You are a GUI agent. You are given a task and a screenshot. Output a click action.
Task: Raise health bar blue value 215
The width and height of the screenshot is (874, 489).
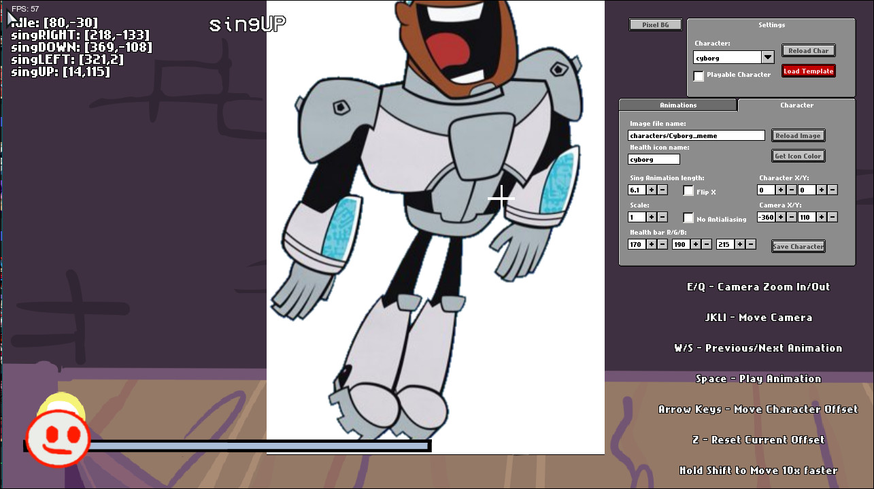coord(740,244)
